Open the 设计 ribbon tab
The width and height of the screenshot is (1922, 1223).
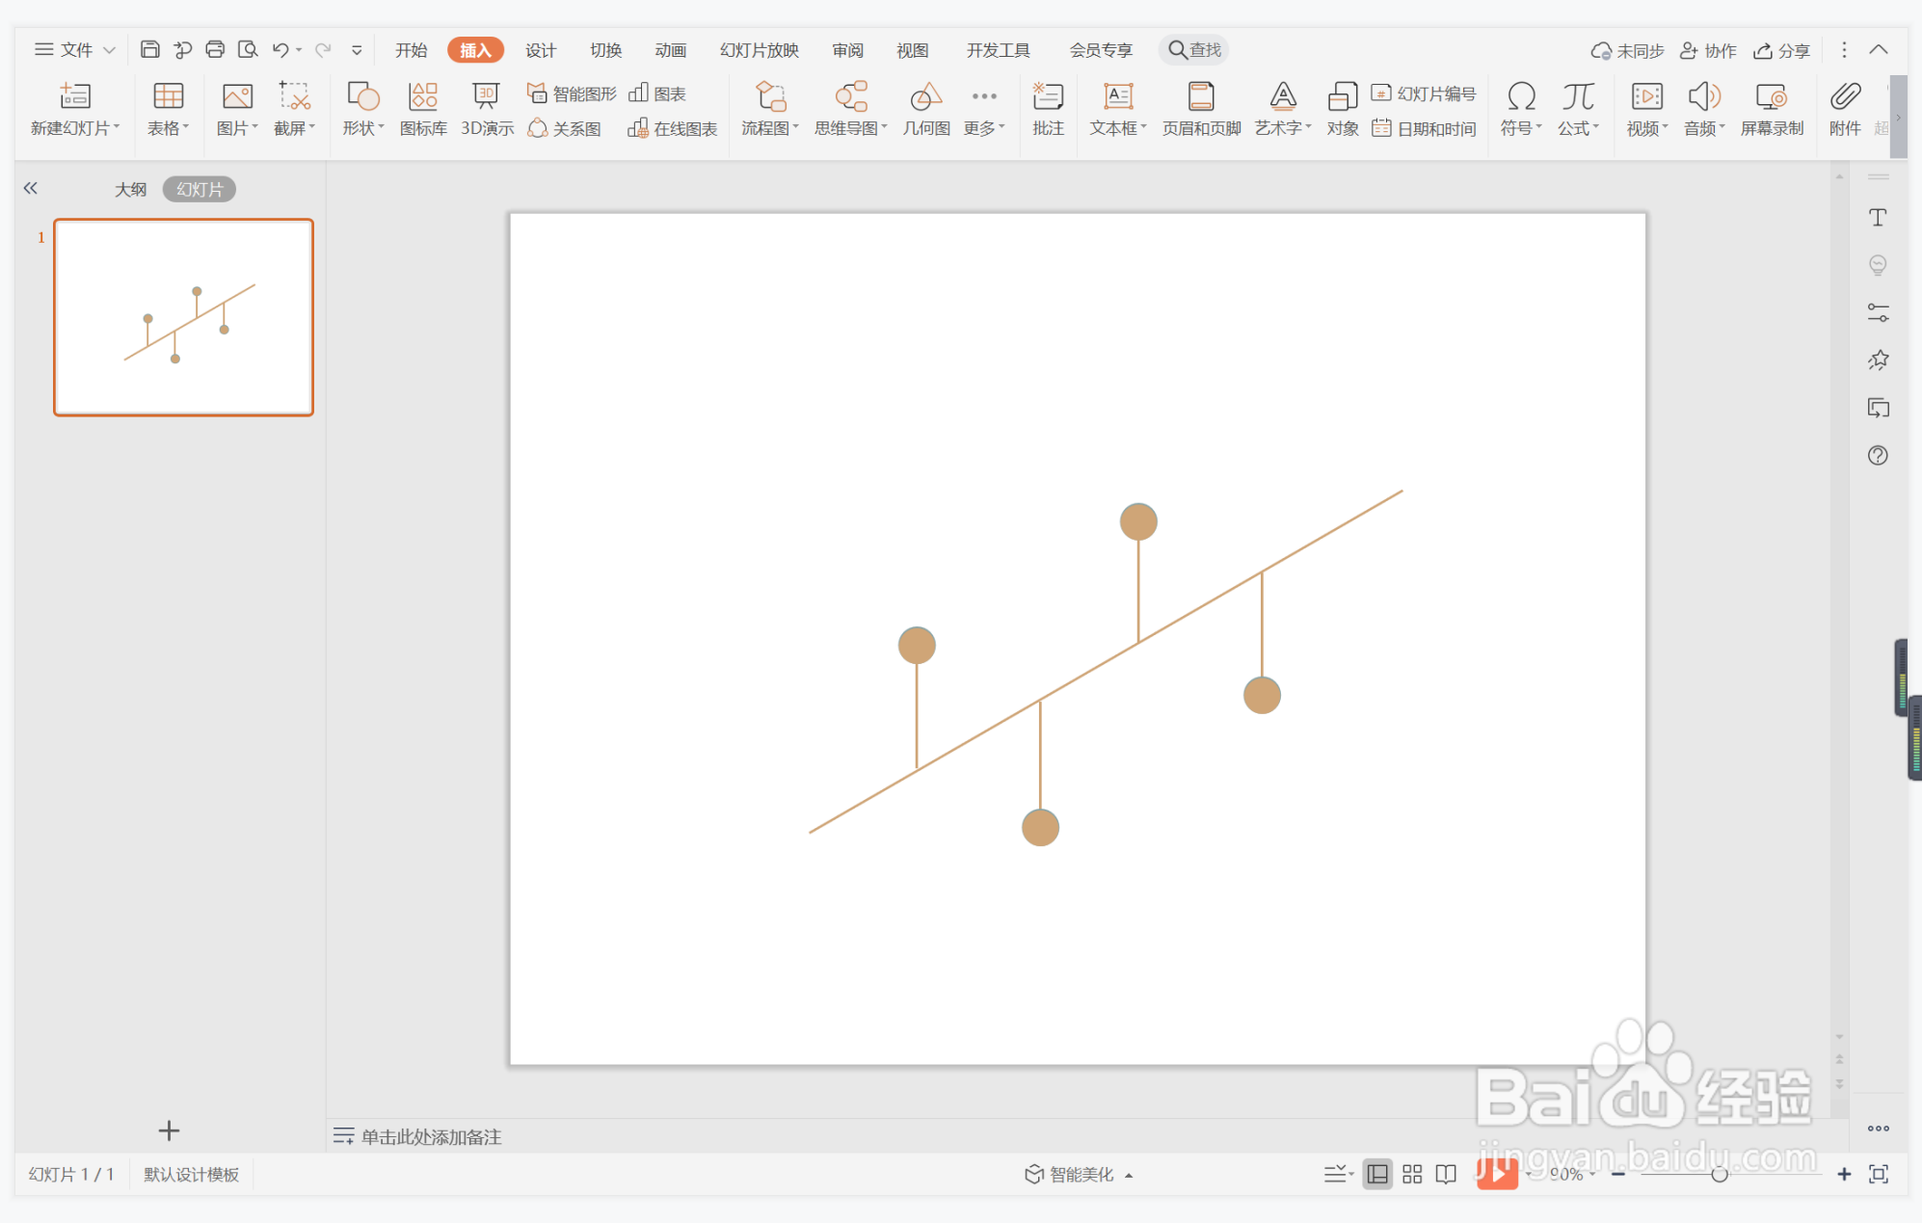click(541, 50)
